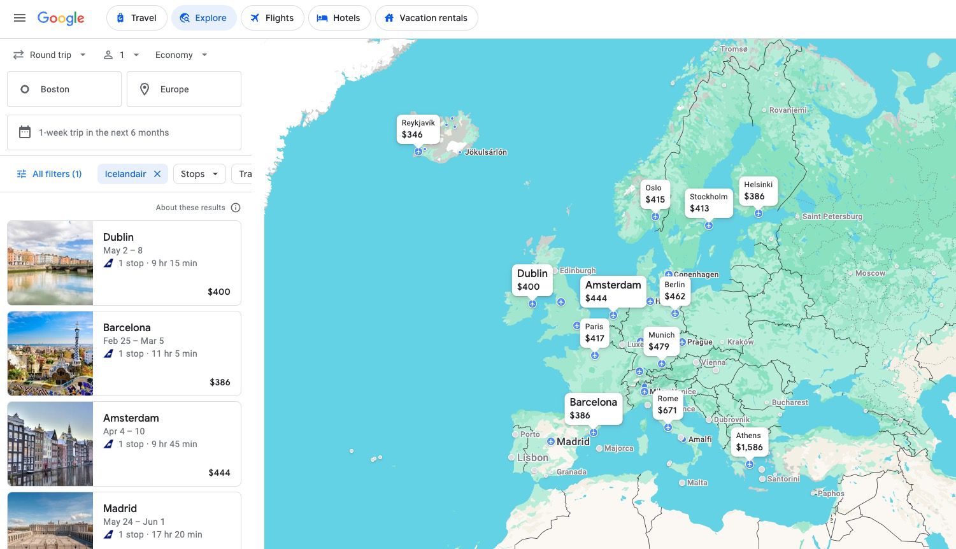Open the Barcelona result card thumbnail

(x=50, y=353)
